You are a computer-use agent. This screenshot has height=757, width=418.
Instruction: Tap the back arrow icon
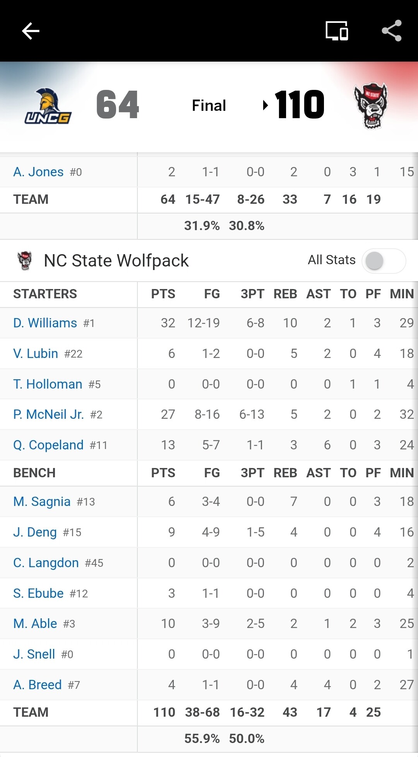pyautogui.click(x=31, y=31)
